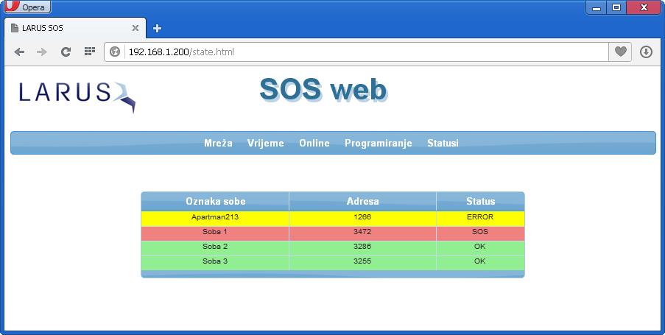Viewport: 665px width, 335px height.
Task: Select the Apartman213 row label
Action: [x=215, y=218]
